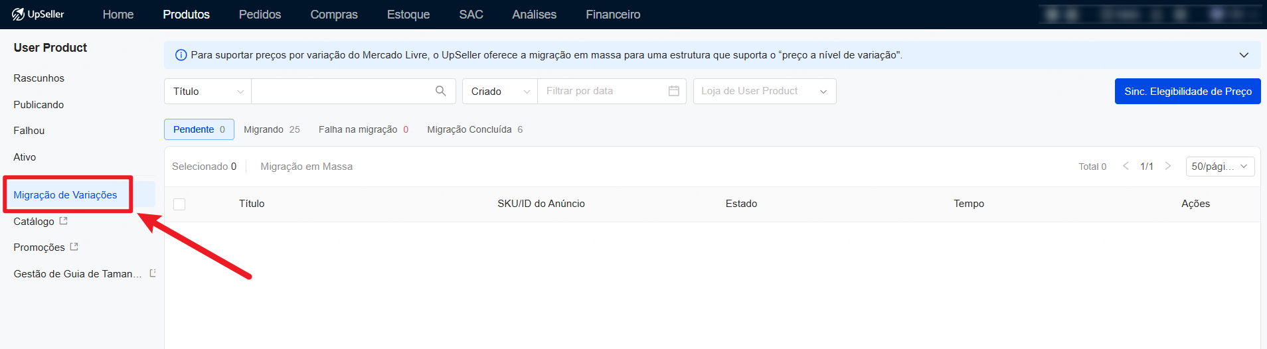Open the Loja de User Product dropdown

tap(765, 92)
